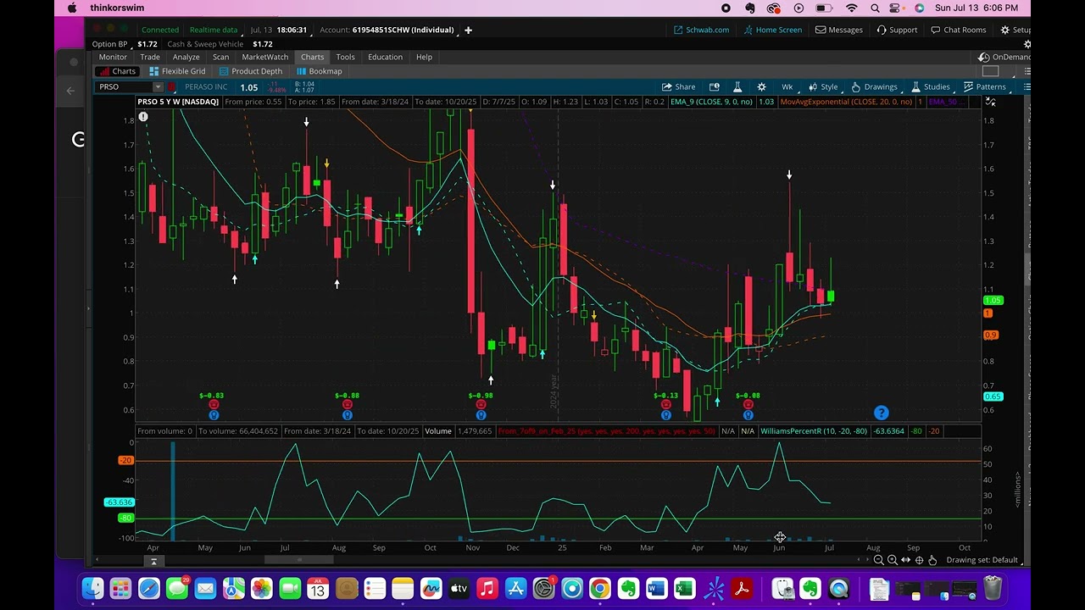Click the MovAvgExponential study label
Image resolution: width=1085 pixels, height=610 pixels.
tap(846, 102)
